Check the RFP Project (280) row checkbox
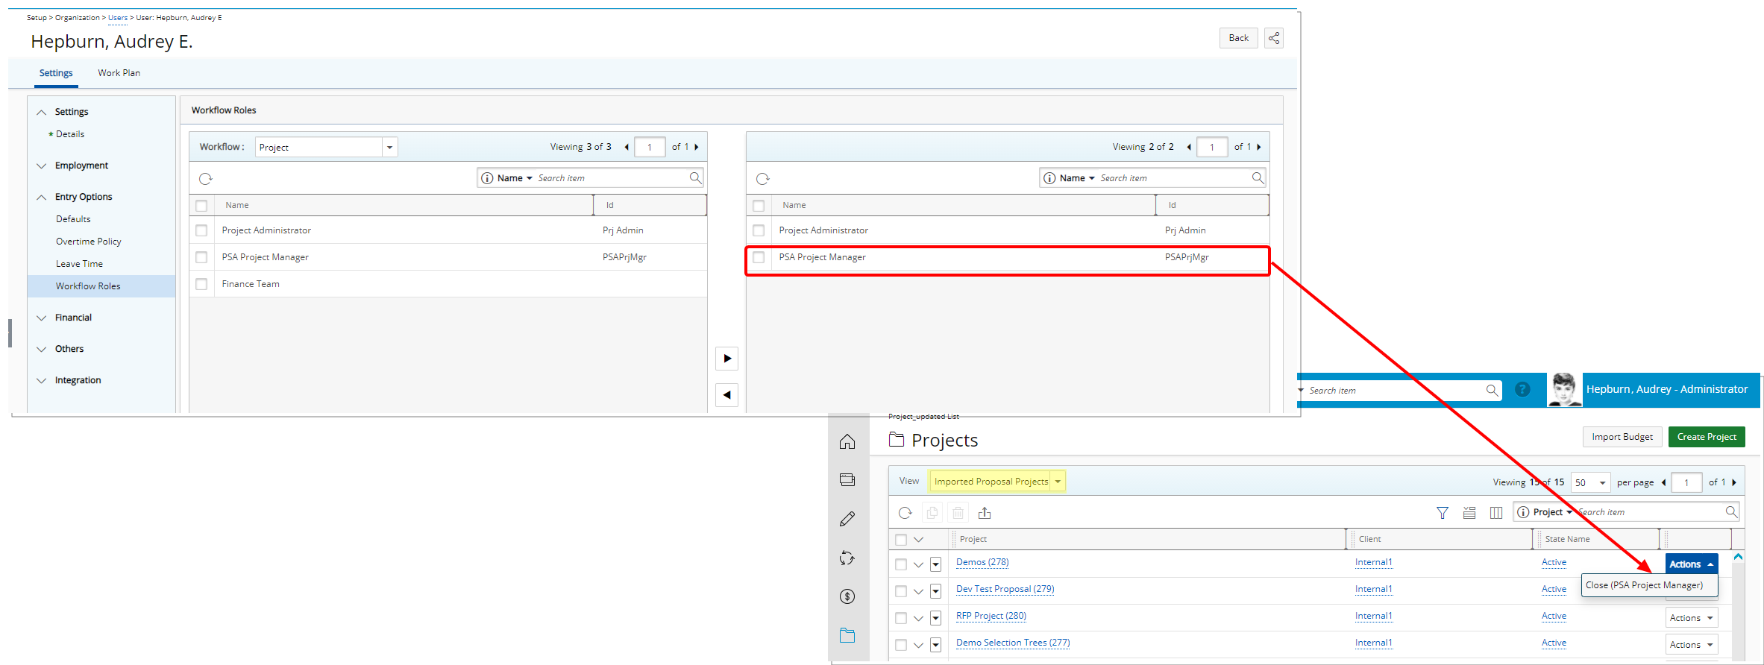This screenshot has height=665, width=1764. pyautogui.click(x=901, y=618)
